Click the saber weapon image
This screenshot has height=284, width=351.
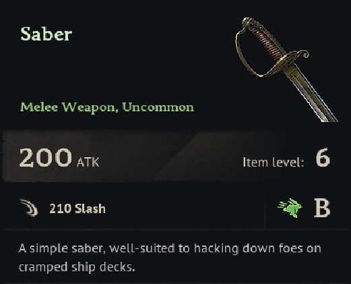(286, 69)
